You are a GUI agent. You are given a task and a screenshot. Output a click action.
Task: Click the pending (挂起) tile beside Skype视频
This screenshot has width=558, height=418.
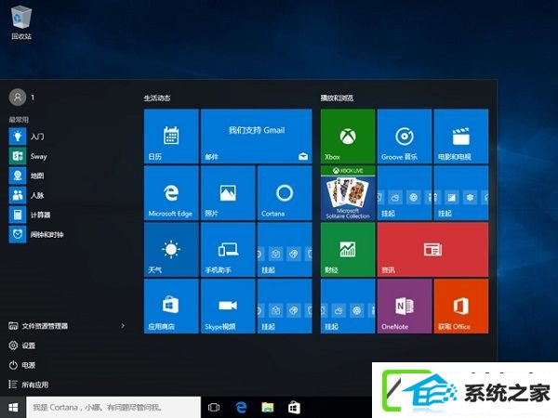tap(285, 306)
